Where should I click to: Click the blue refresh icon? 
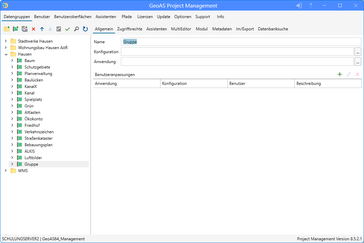[x=85, y=29]
